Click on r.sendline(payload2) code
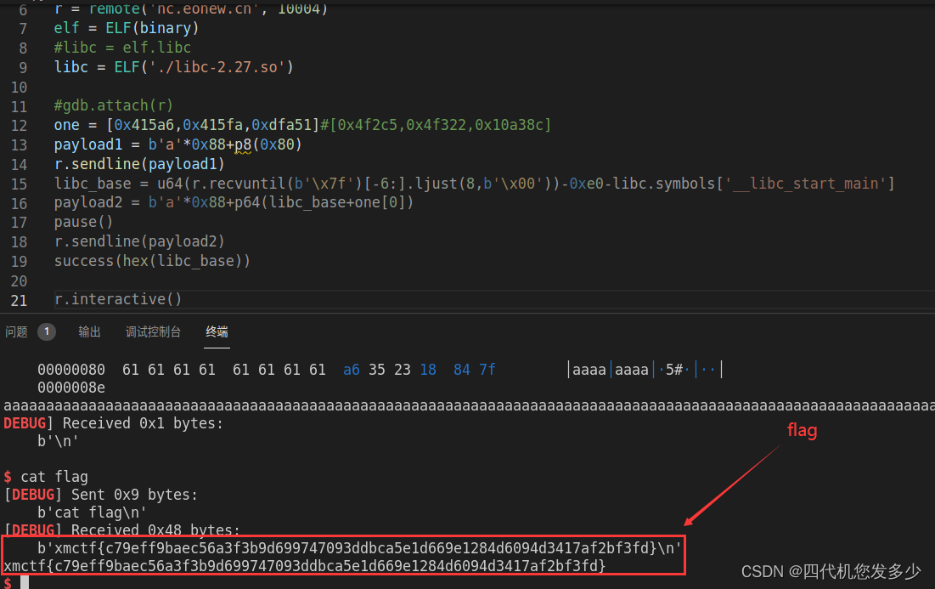935x589 pixels. tap(139, 241)
